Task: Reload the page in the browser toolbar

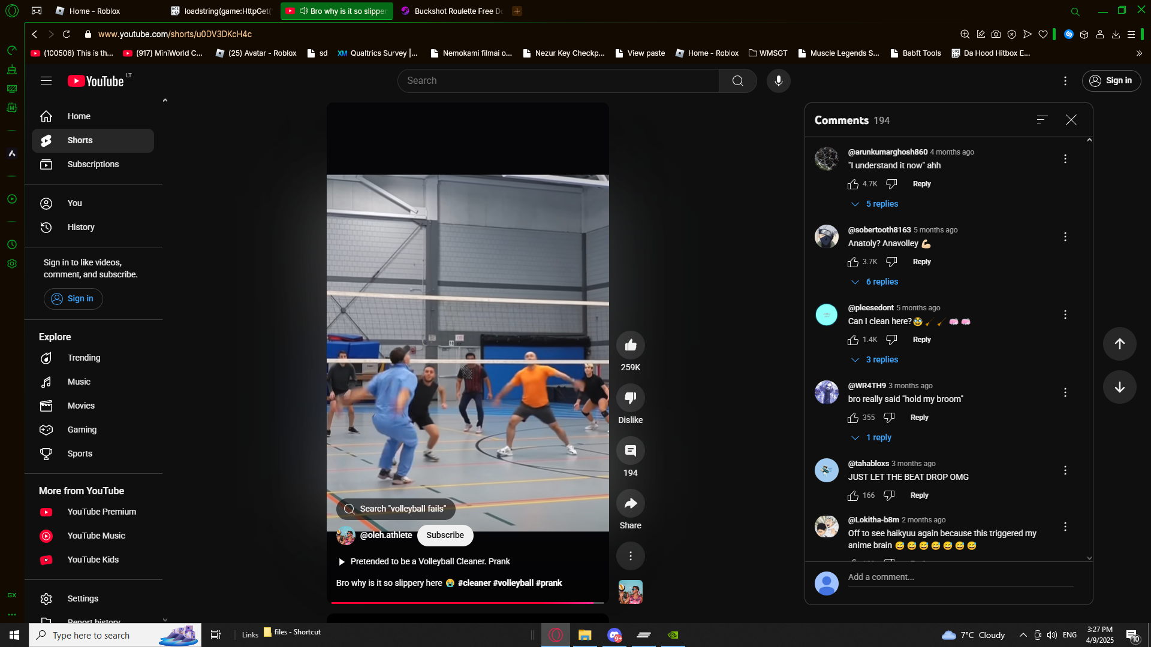Action: [x=67, y=34]
